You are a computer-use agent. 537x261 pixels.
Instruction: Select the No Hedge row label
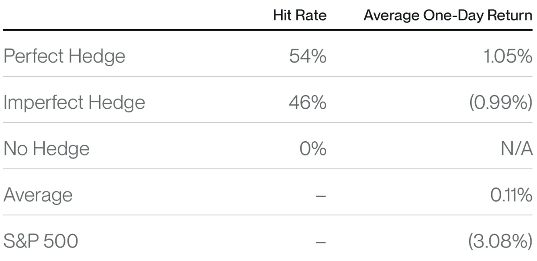[46, 149]
